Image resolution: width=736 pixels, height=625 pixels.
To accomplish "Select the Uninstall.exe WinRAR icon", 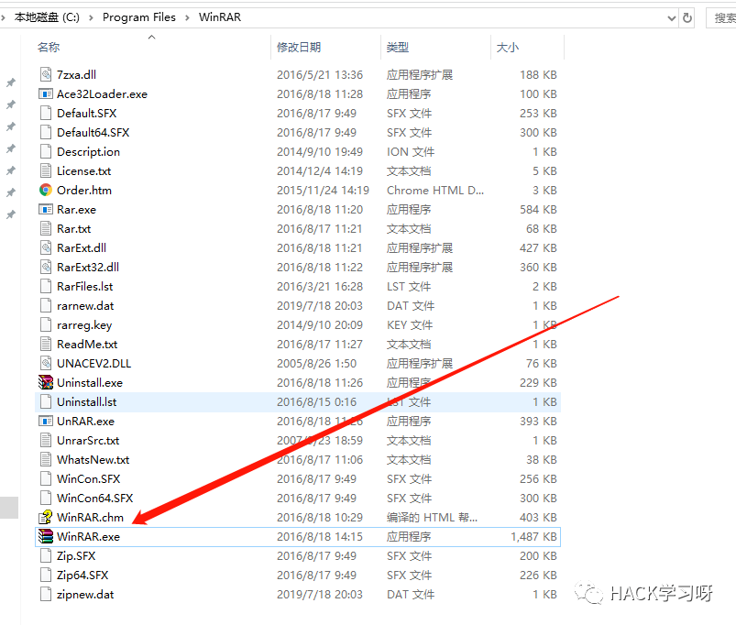I will pyautogui.click(x=46, y=382).
